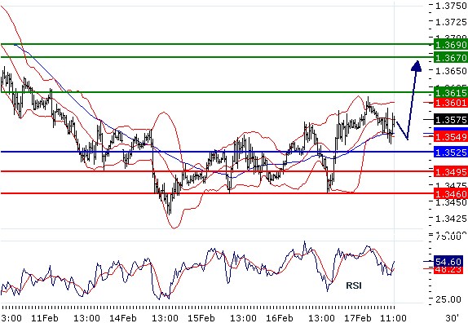Click the RSI 25.00 axis value
This screenshot has height=323, width=468.
click(x=449, y=299)
